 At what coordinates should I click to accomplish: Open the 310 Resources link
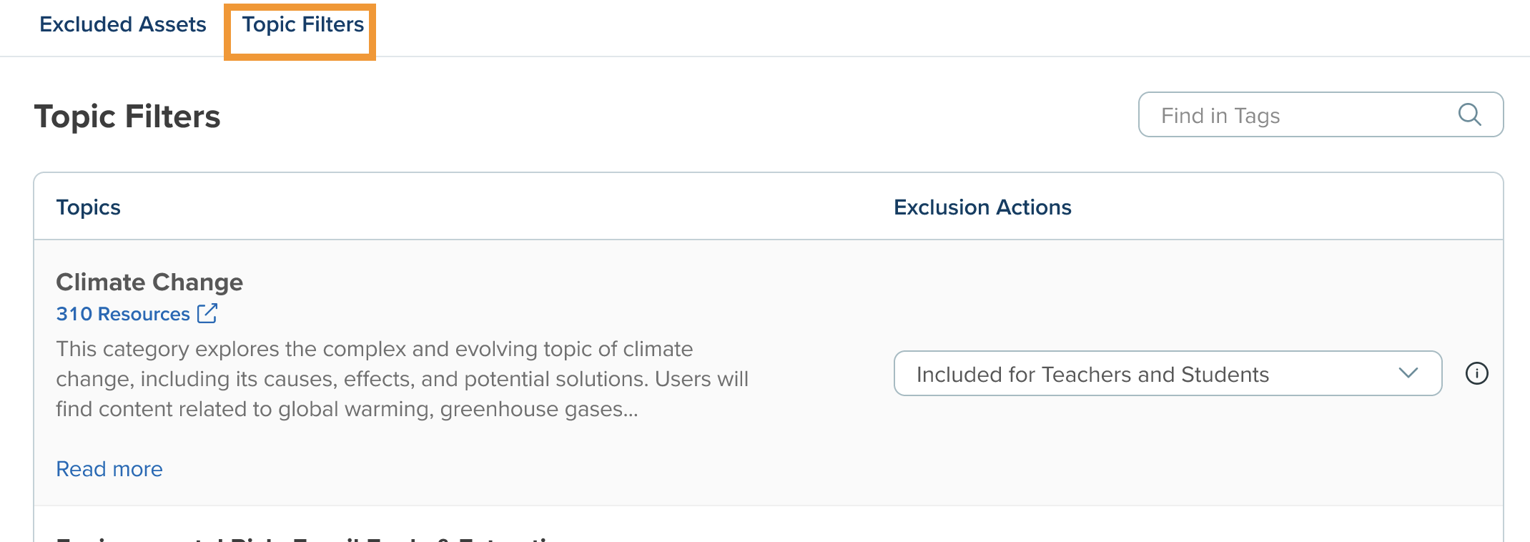tap(123, 314)
